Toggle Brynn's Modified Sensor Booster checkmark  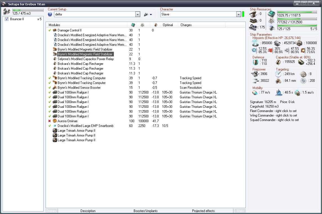click(x=49, y=88)
